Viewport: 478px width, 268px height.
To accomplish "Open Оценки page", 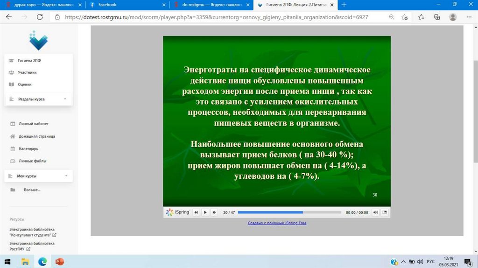I will (24, 84).
